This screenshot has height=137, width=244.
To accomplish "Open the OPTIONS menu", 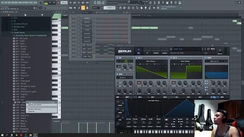I will 26,3.
